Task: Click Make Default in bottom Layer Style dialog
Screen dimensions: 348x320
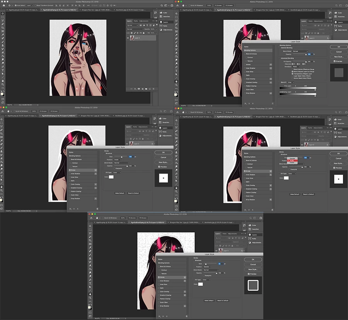Action: point(209,300)
